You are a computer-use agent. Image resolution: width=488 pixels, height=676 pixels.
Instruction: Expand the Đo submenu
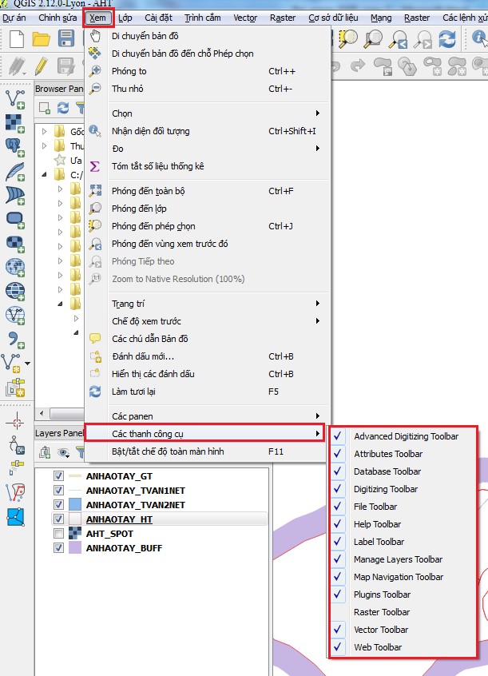pyautogui.click(x=208, y=149)
